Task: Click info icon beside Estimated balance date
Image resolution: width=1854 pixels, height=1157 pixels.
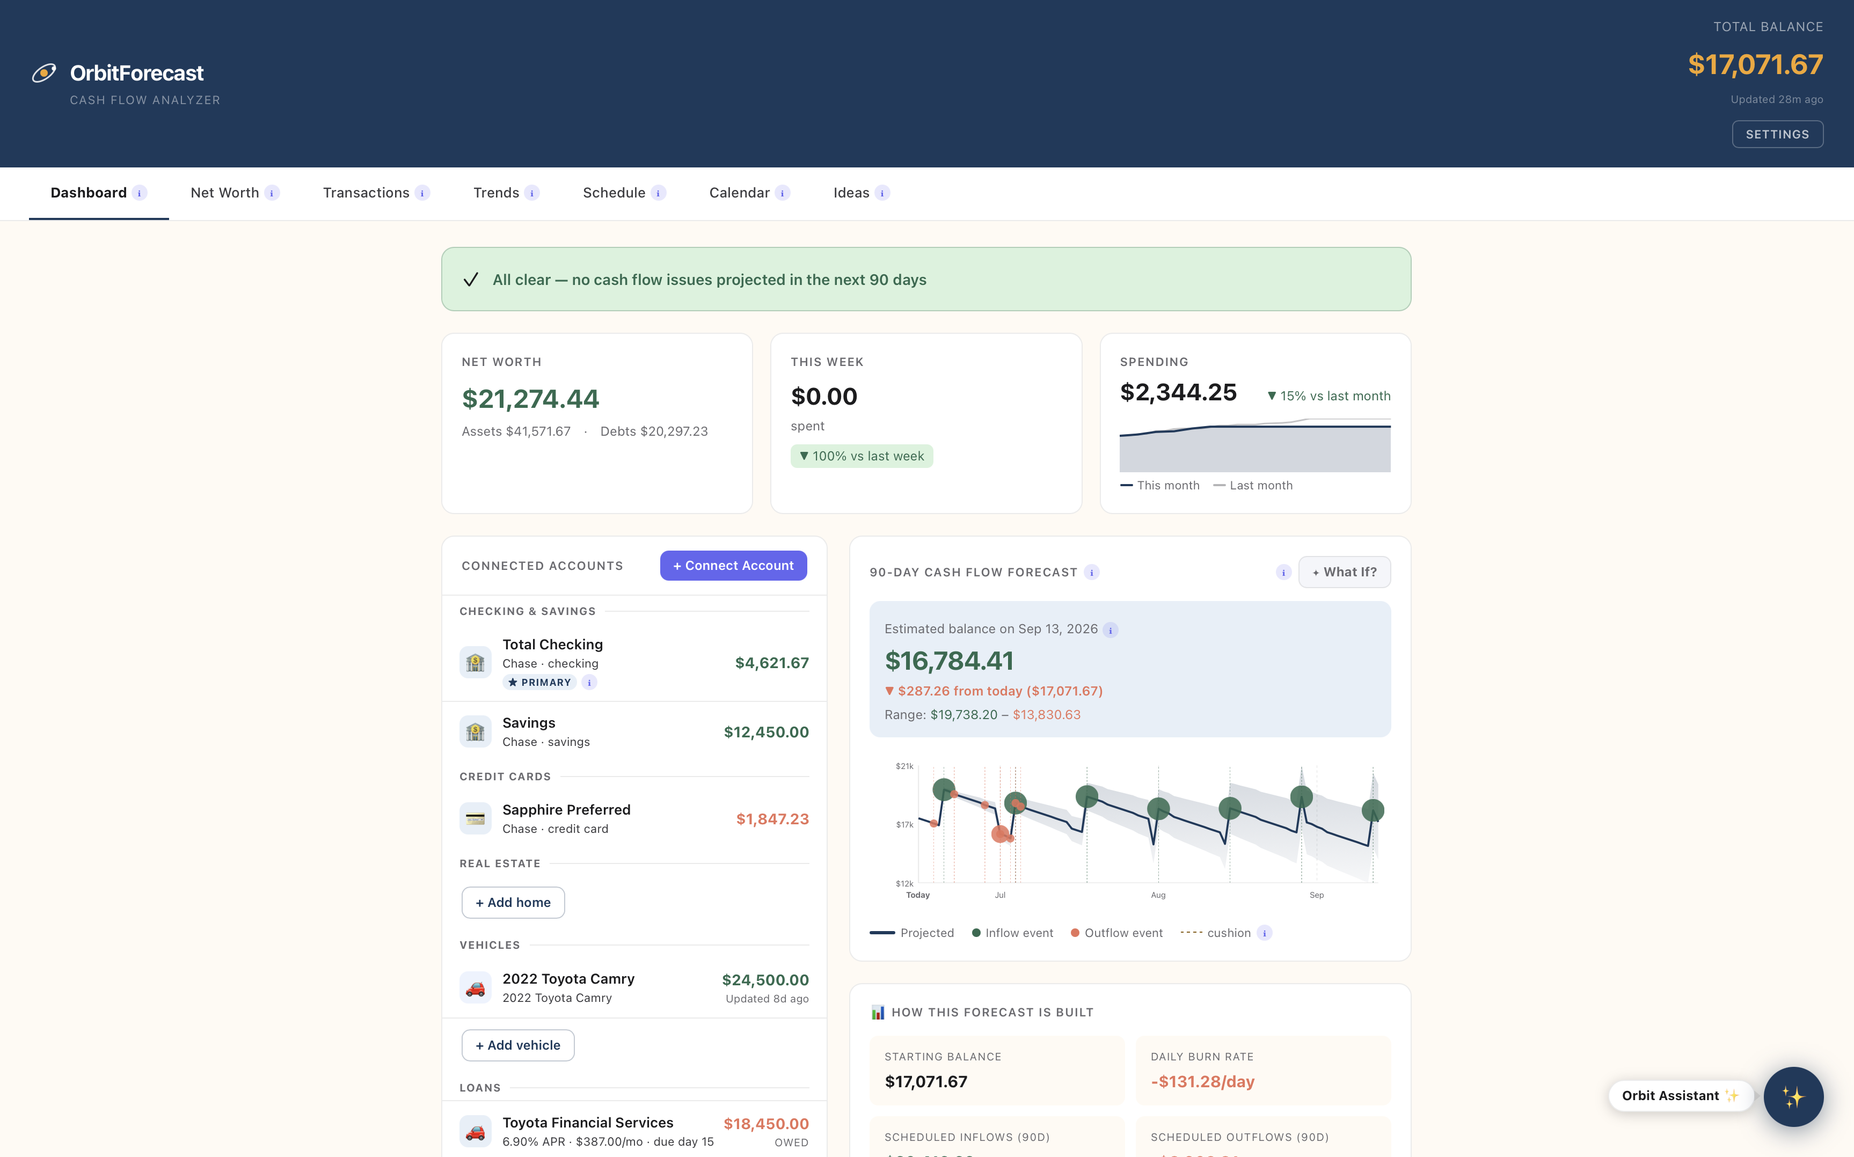Action: [x=1110, y=630]
